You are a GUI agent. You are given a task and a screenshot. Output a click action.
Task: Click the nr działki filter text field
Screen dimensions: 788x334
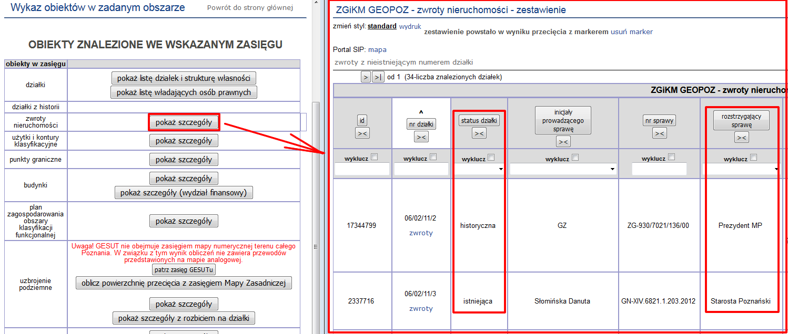point(421,169)
